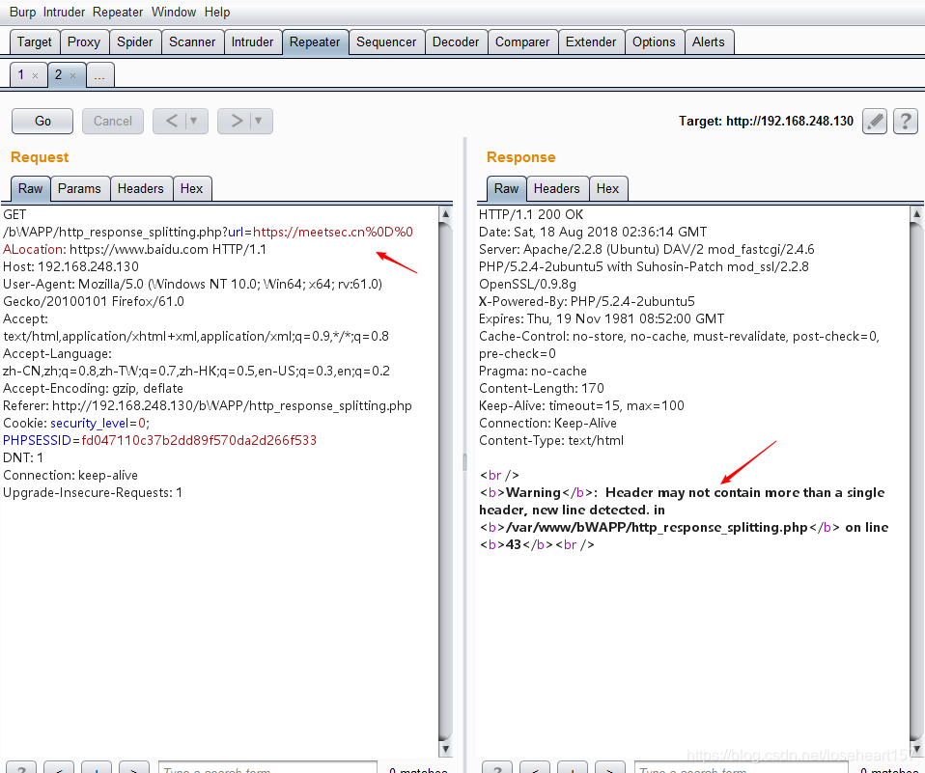Switch to the Scanner tab
Screen dimensions: 925x773
pyautogui.click(x=192, y=41)
